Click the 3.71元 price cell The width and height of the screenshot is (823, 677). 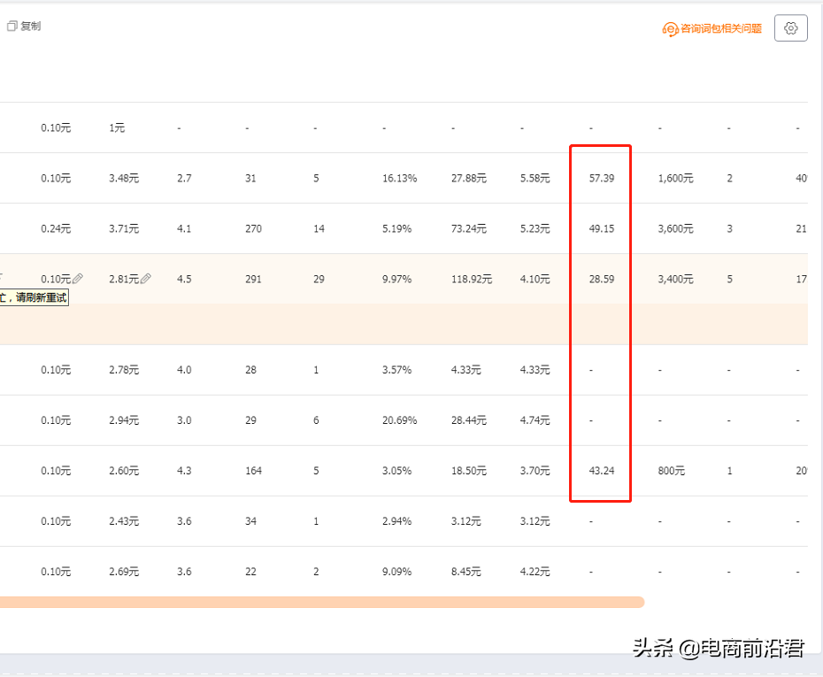point(124,229)
